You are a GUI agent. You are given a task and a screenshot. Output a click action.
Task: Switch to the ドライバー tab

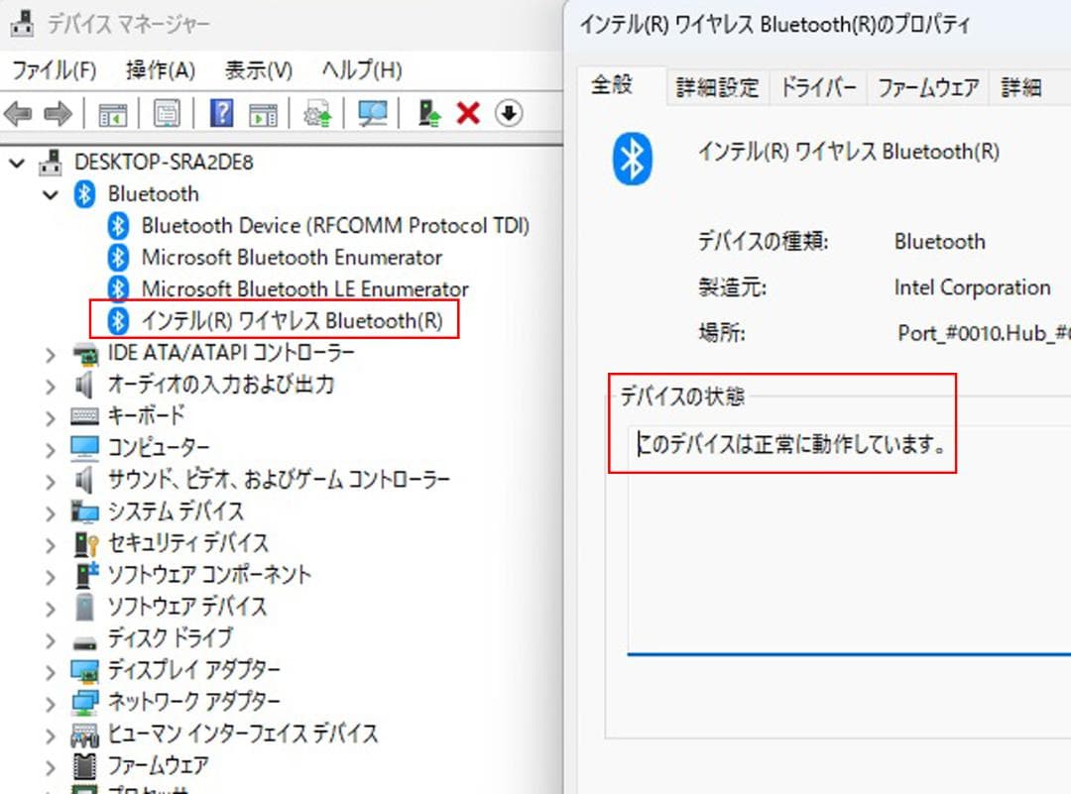(x=819, y=87)
